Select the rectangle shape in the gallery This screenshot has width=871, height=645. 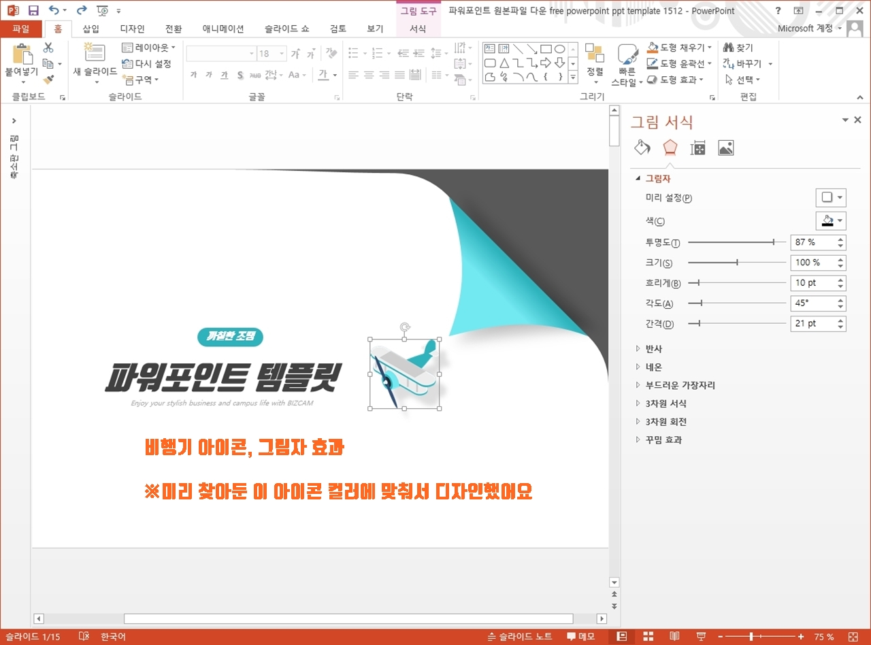click(x=546, y=49)
